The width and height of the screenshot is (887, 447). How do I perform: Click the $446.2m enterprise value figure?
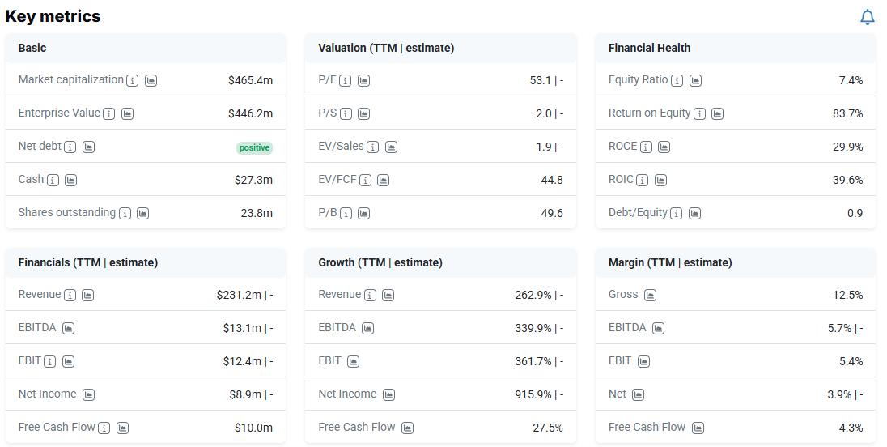click(251, 113)
